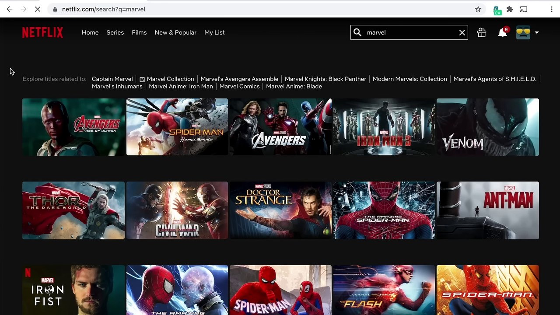
Task: Open the Ant-Man thumbnail
Action: (488, 210)
